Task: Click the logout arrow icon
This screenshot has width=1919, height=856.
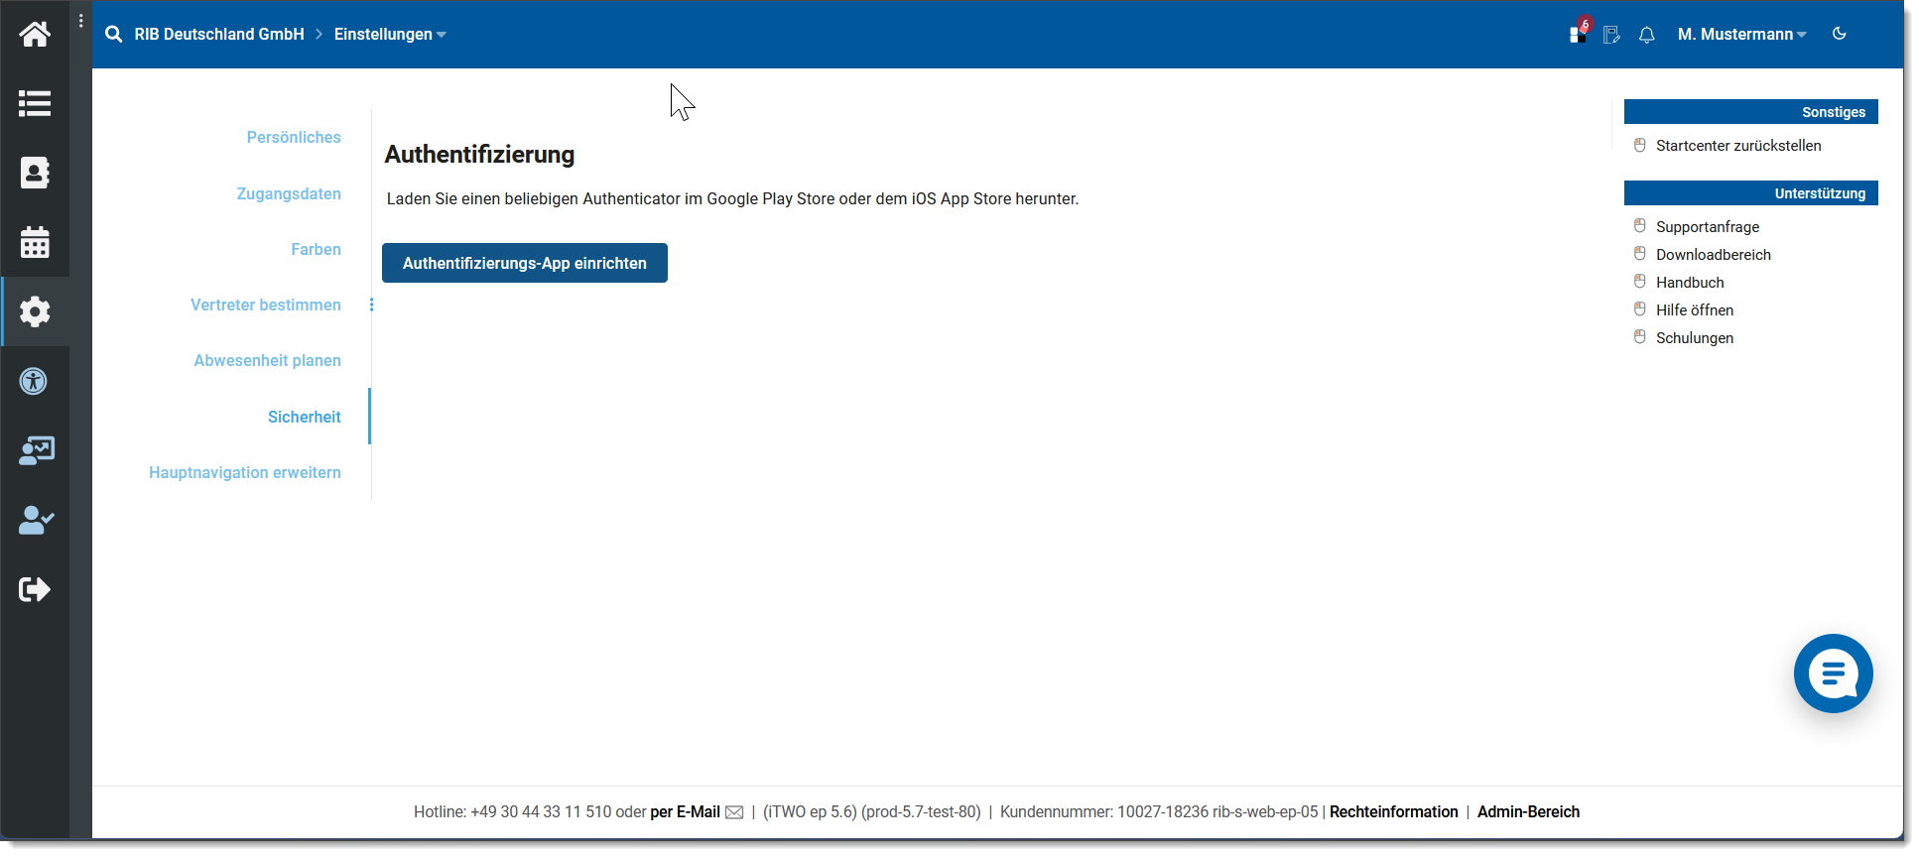Action: (x=35, y=589)
